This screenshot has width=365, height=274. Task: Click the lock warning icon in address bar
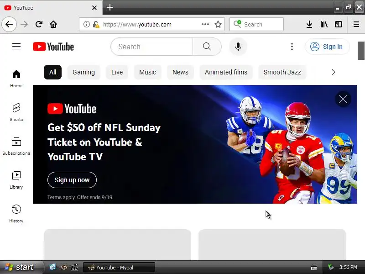96,24
